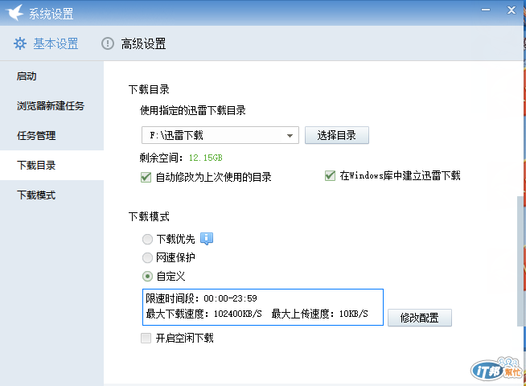Viewport: 526px width, 386px height.
Task: Close the 系统设置 window
Action: click(512, 10)
